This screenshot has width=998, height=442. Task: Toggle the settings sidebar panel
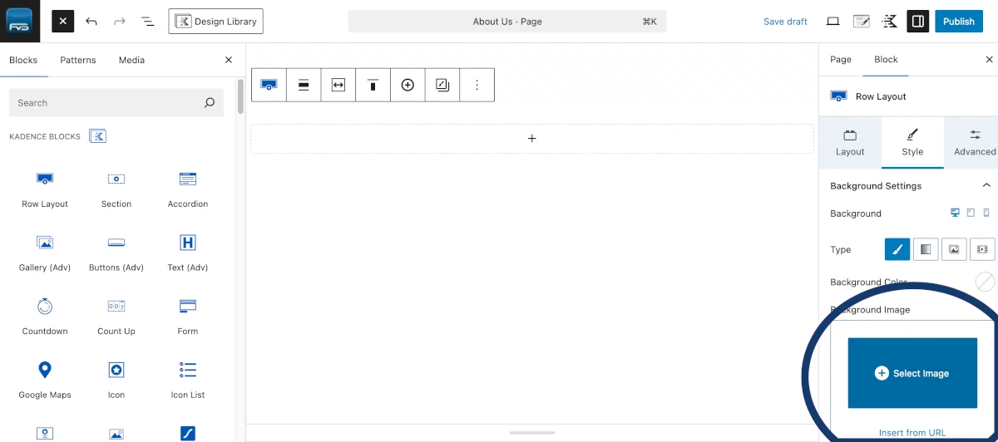(x=918, y=22)
